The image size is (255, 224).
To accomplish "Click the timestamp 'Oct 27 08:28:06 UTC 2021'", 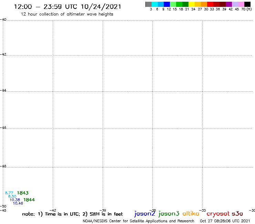I will [225, 221].
